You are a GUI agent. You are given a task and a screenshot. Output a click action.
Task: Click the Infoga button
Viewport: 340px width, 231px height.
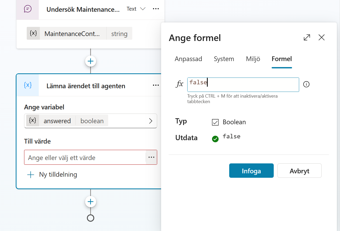pyautogui.click(x=251, y=171)
